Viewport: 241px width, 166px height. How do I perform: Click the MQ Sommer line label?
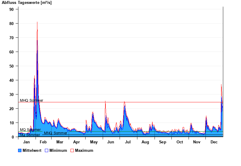(30, 130)
